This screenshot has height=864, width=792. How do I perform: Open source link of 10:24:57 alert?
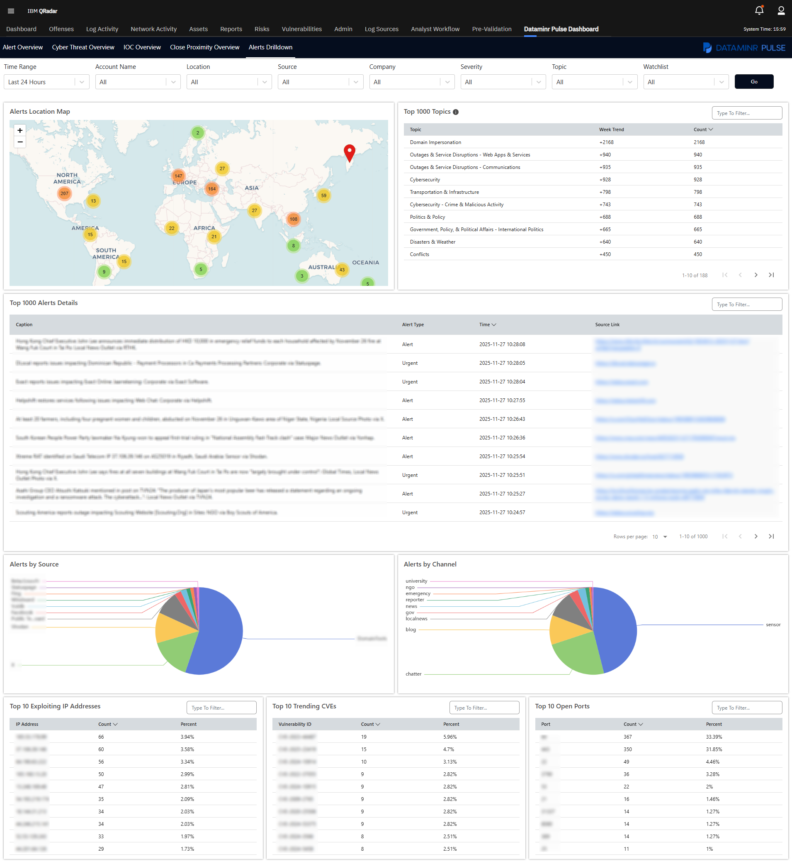click(x=624, y=513)
